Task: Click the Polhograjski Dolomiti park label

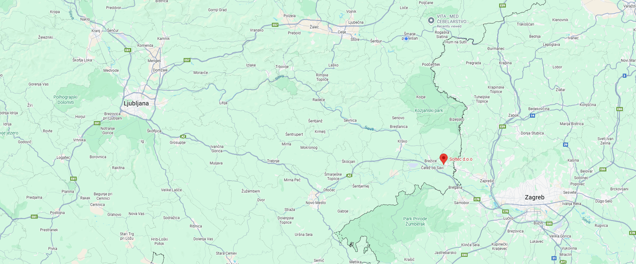Action: click(65, 100)
